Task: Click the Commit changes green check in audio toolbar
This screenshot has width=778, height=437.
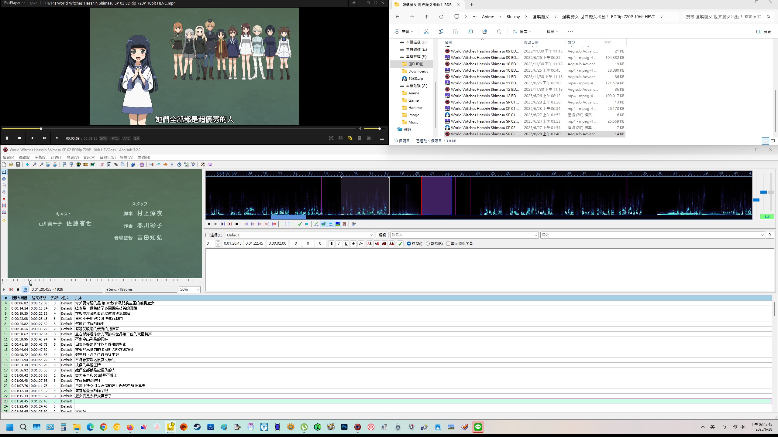Action: pos(300,224)
